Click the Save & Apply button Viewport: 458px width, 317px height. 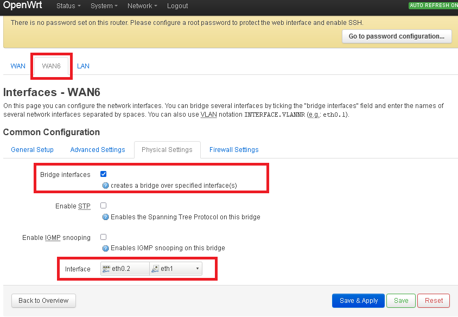coord(358,301)
